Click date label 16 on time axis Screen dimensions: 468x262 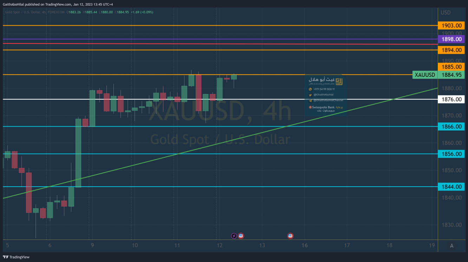point(305,246)
